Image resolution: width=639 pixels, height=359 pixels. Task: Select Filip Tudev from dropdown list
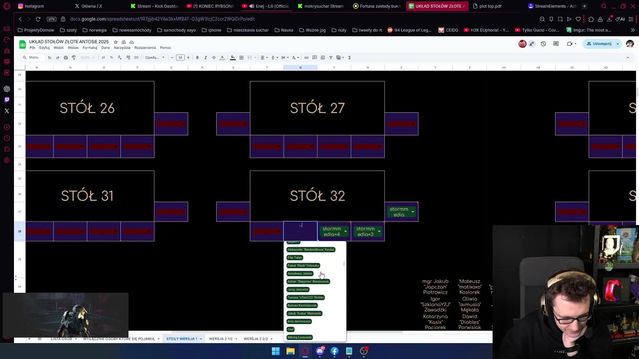click(x=295, y=258)
